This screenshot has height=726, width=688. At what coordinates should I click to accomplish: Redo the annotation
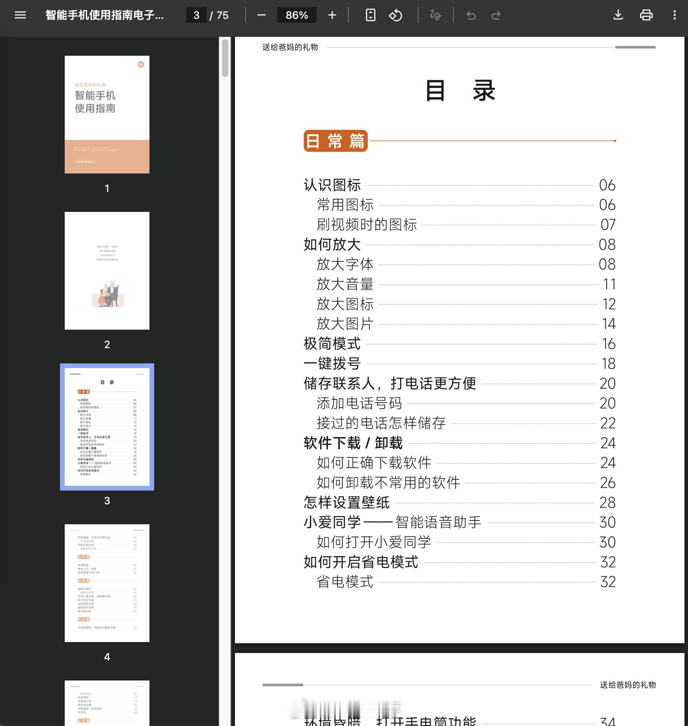point(496,15)
